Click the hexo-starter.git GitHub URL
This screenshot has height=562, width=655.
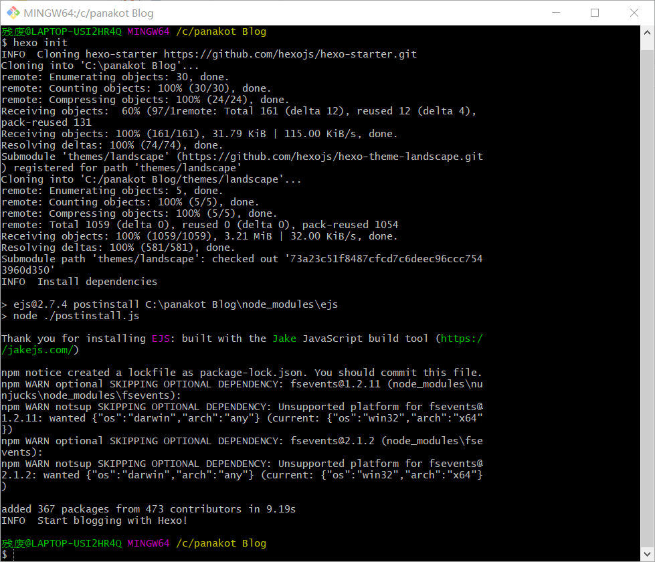290,54
